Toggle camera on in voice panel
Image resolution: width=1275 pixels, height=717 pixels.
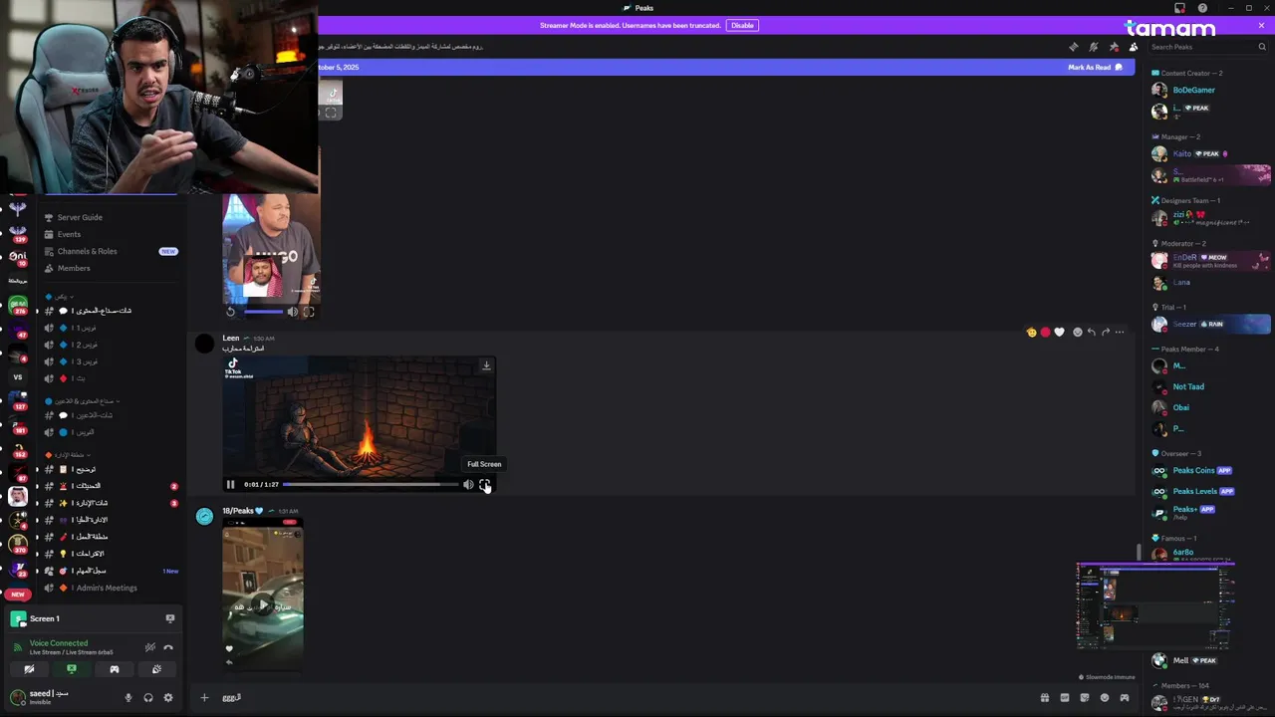pos(29,669)
